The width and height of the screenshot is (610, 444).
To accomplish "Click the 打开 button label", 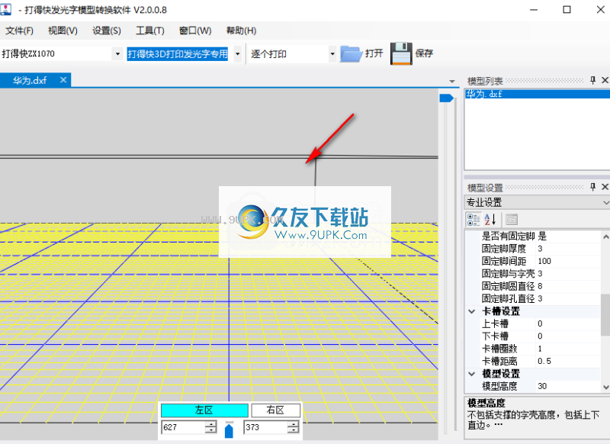I will (374, 53).
